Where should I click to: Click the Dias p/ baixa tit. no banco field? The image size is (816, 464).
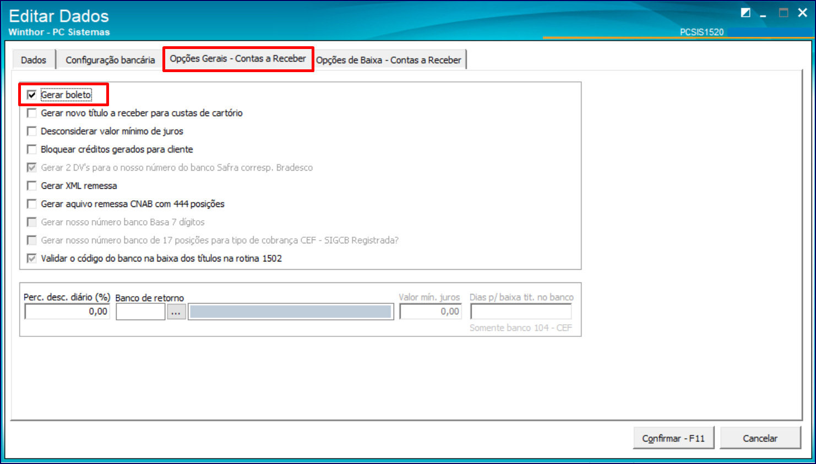(x=521, y=312)
